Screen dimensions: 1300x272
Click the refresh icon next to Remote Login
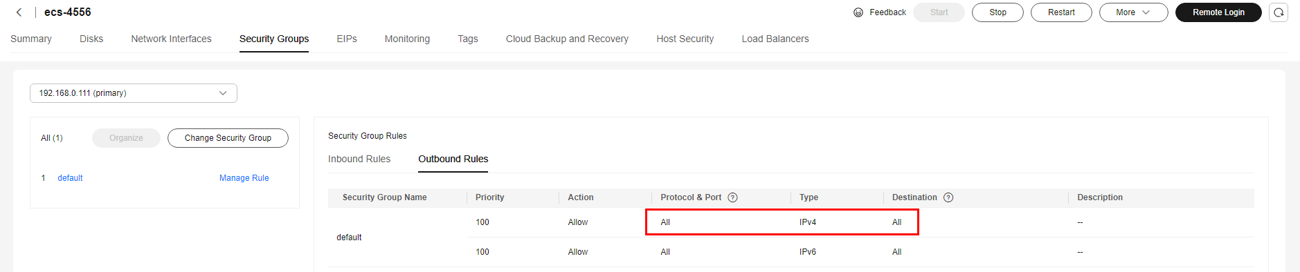[1279, 12]
